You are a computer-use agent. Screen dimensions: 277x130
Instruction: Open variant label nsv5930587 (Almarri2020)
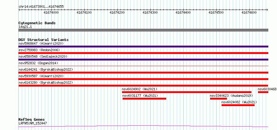(41, 76)
